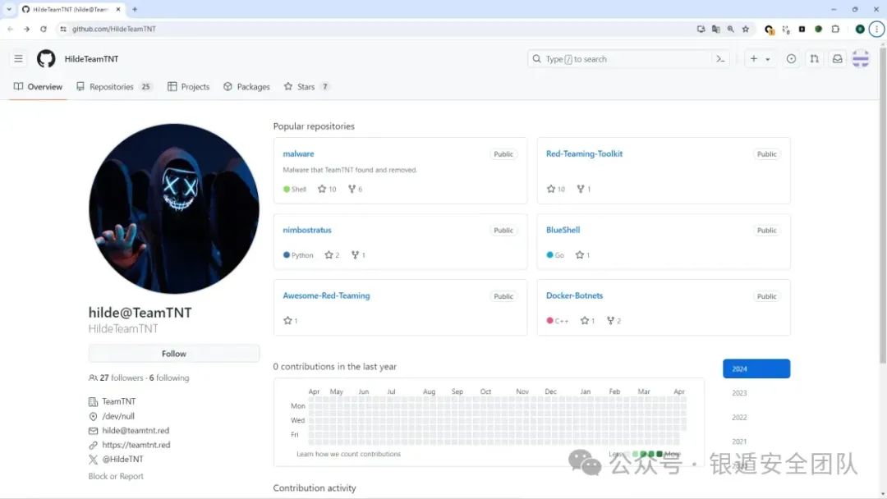Viewport: 887px width, 499px height.
Task: Expand the create-new dropdown arrow
Action: click(768, 59)
